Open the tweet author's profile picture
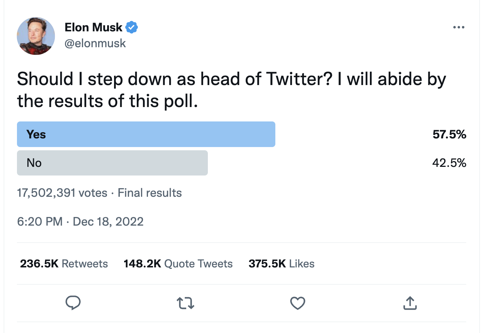Screen dimensions: 485x333 [36, 36]
